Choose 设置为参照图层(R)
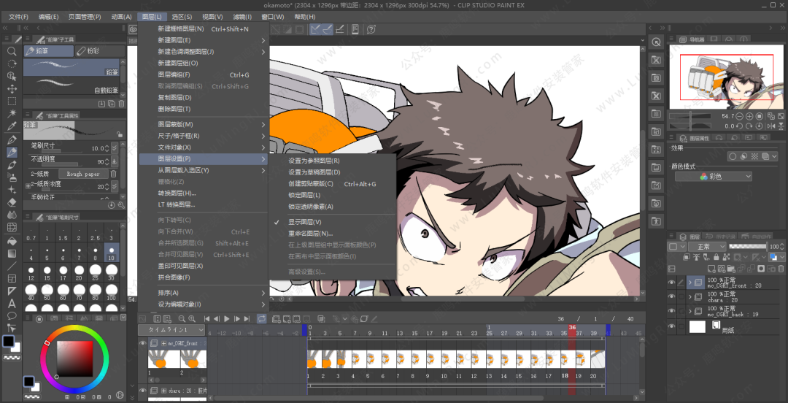The width and height of the screenshot is (788, 403). (x=333, y=161)
